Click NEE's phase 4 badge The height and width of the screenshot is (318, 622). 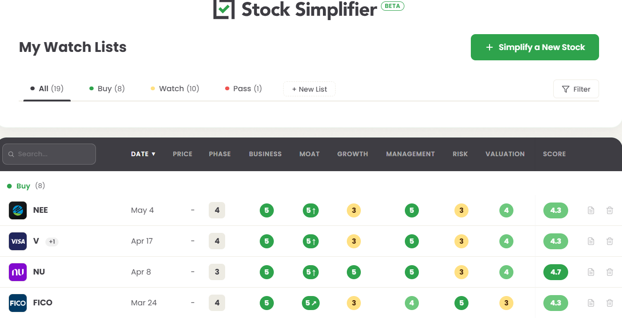(x=217, y=210)
